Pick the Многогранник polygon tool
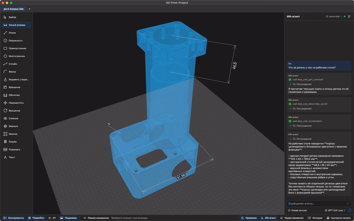Screen dimensions: 354x221 pos(16,56)
